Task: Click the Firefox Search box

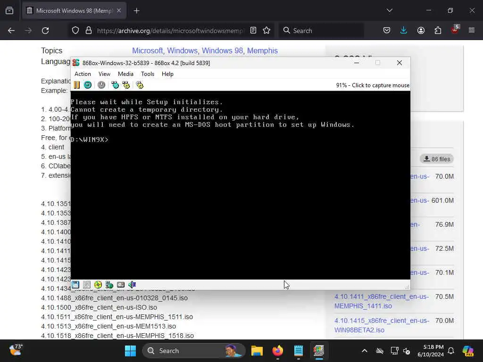Action: [x=321, y=31]
